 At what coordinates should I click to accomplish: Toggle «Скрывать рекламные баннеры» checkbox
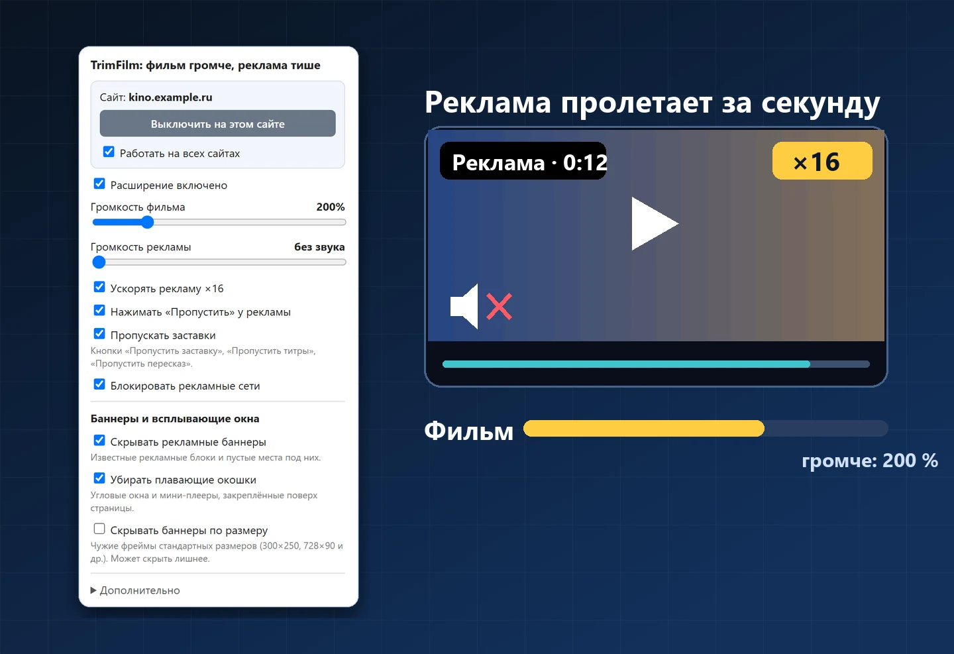coord(99,441)
